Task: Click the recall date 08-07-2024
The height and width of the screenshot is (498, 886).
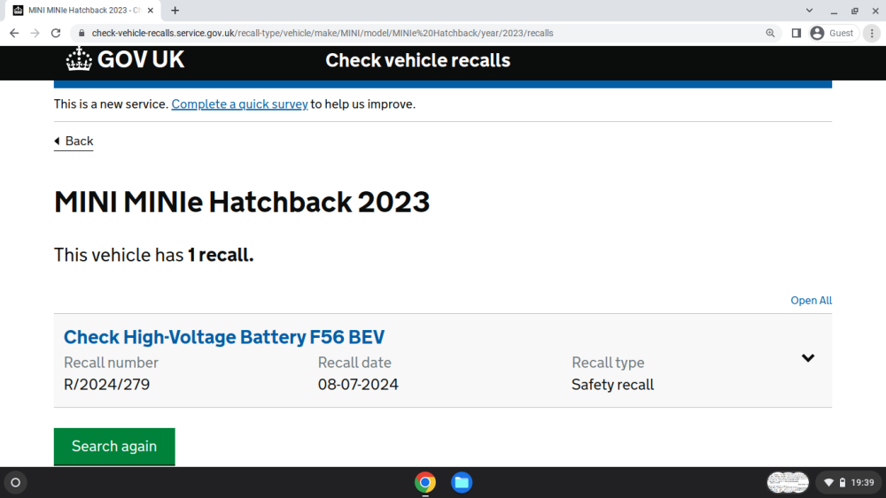Action: coord(358,385)
